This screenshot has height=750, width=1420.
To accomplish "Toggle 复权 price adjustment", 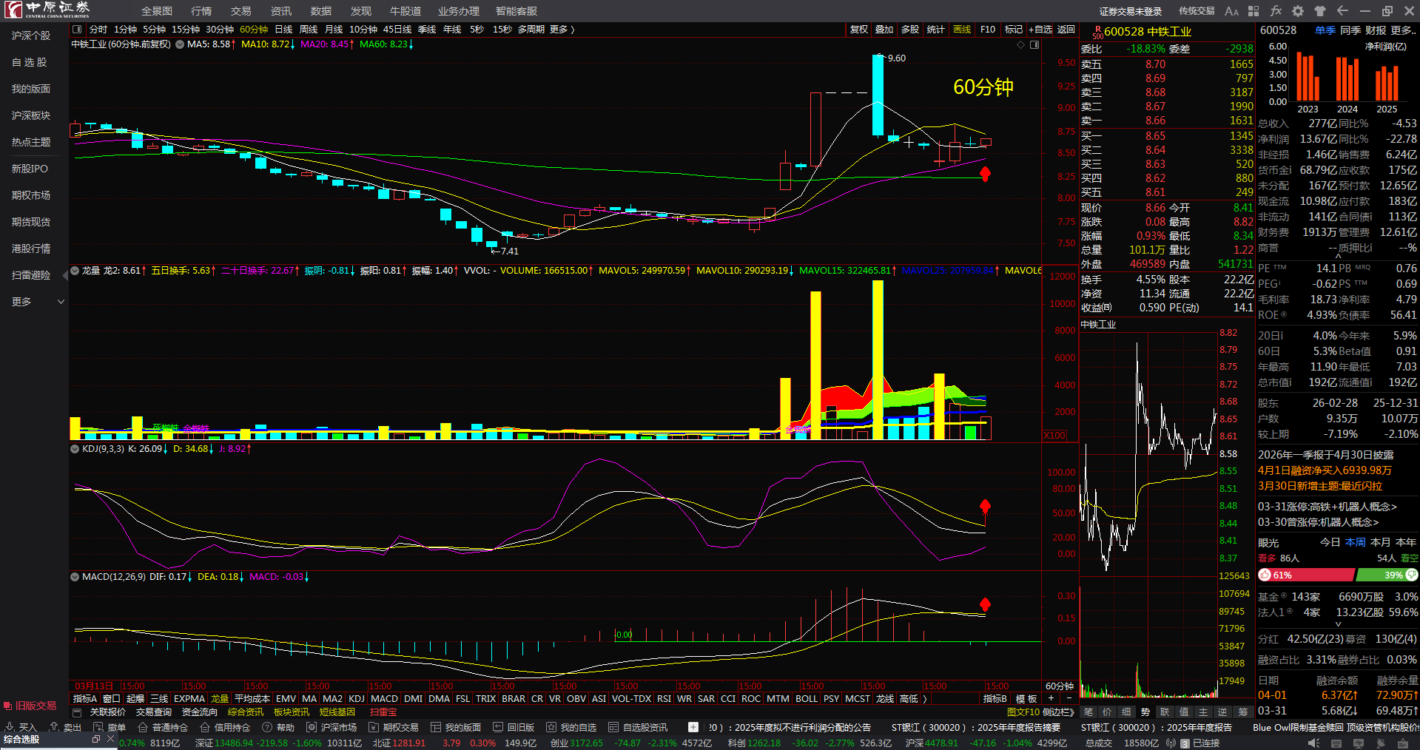I will 858,30.
